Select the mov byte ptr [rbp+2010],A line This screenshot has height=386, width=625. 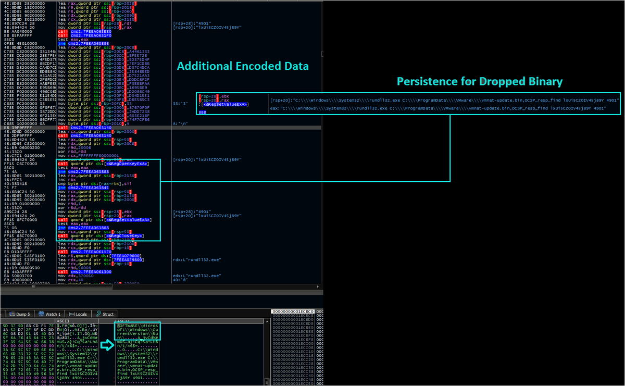pos(94,124)
